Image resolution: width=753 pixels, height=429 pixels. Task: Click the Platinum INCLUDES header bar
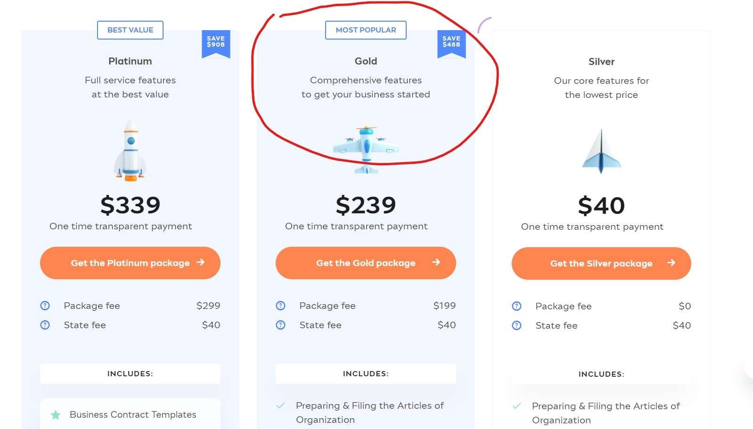pyautogui.click(x=130, y=373)
